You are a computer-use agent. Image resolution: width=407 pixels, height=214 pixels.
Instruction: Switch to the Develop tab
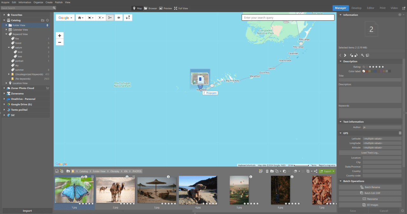coord(356,8)
